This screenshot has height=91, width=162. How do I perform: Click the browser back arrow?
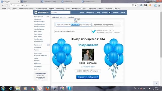click(x=3, y=5)
